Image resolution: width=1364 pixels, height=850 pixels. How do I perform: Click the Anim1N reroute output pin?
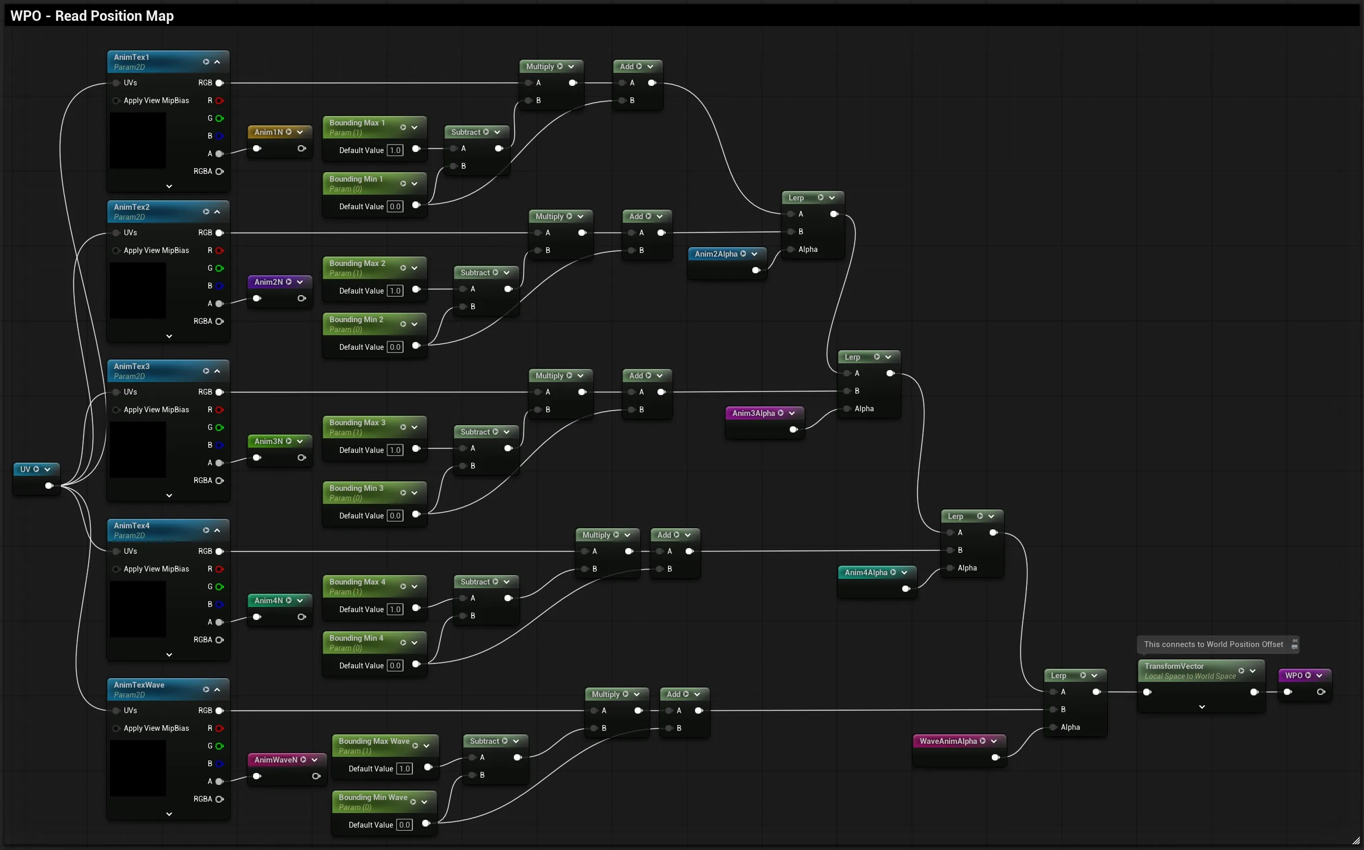(301, 148)
